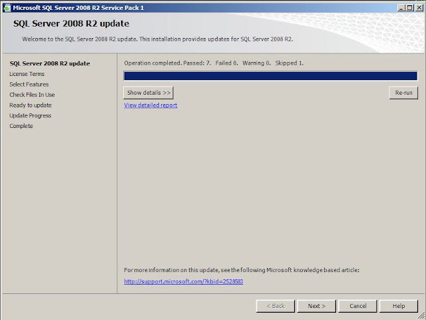Close the Service Pack 1 installer window

point(419,8)
